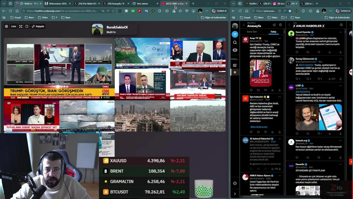Image resolution: width=353 pixels, height=199 pixels.
Task: Open Yayın bookmarks folder in left browser
Action: pyautogui.click(x=66, y=17)
